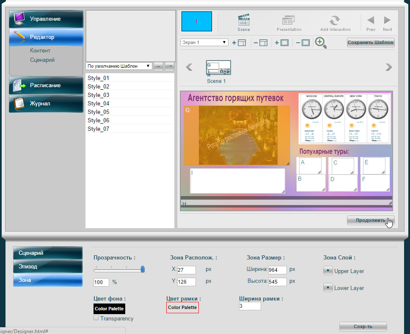Open the Presentation icon in toolbar
The height and width of the screenshot is (334, 410).
tap(289, 20)
